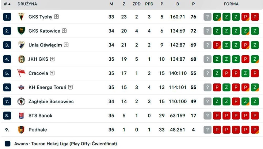Viewport: 263px width, 149px height.
Task: Click the navy Awans legend color square
Action: click(x=8, y=144)
